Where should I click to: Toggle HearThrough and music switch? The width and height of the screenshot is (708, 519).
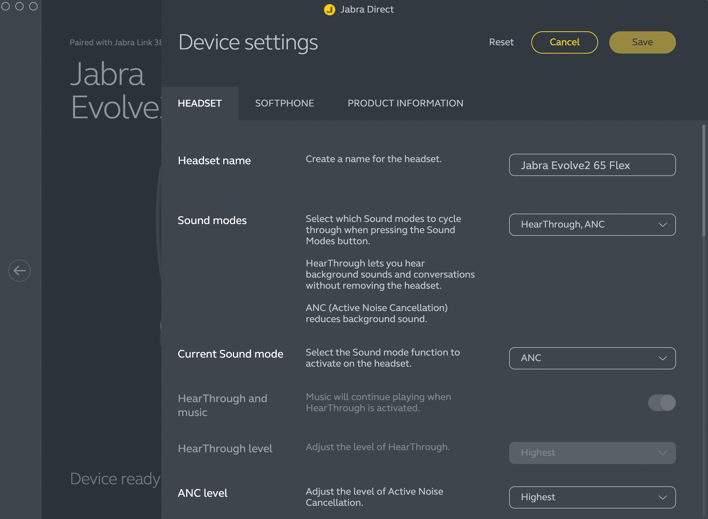tap(662, 403)
